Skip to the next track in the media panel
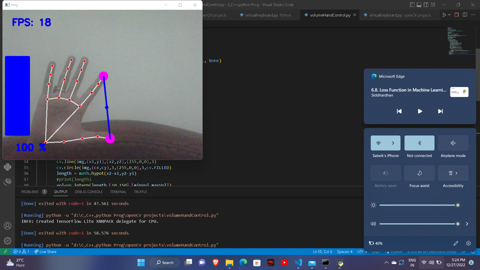The image size is (480, 270). tap(440, 111)
